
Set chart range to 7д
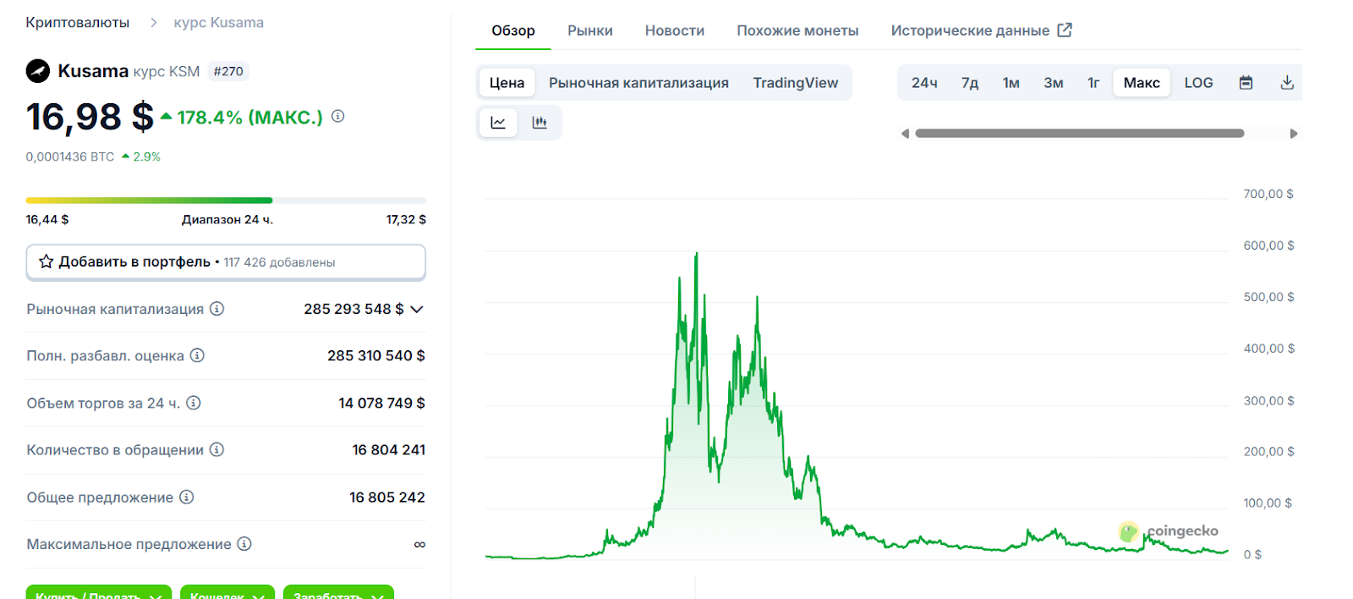click(x=970, y=83)
